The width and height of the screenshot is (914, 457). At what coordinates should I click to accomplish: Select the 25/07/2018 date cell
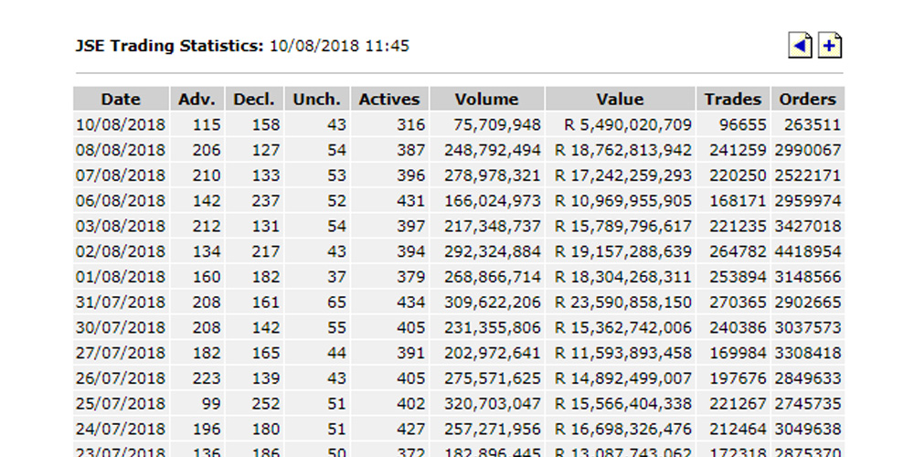click(121, 403)
